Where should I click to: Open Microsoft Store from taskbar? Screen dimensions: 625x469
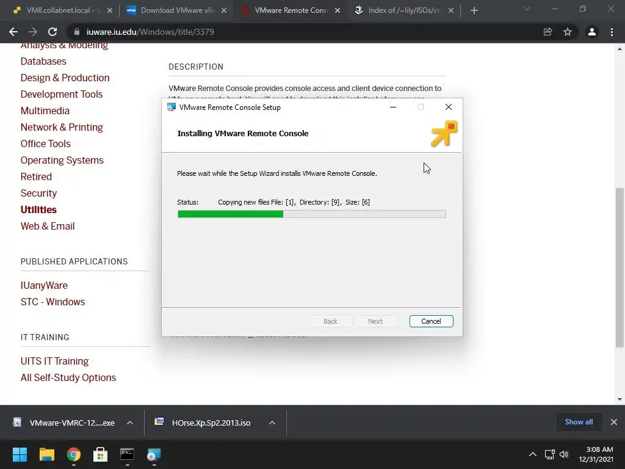(x=101, y=454)
